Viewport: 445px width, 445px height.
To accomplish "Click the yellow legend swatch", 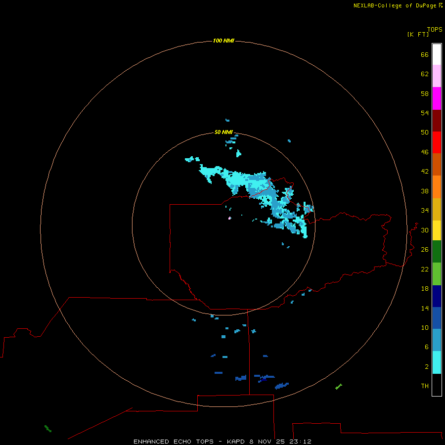I will [x=437, y=230].
